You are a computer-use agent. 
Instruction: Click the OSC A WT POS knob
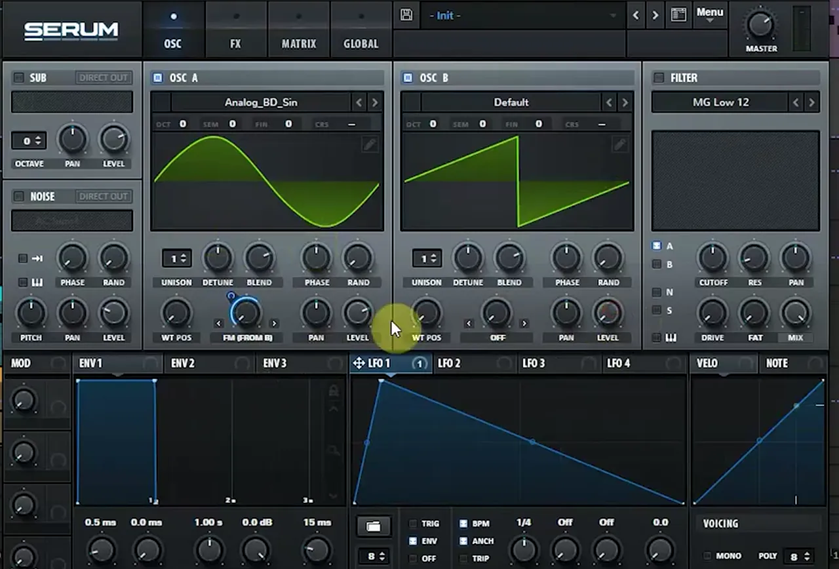click(176, 313)
